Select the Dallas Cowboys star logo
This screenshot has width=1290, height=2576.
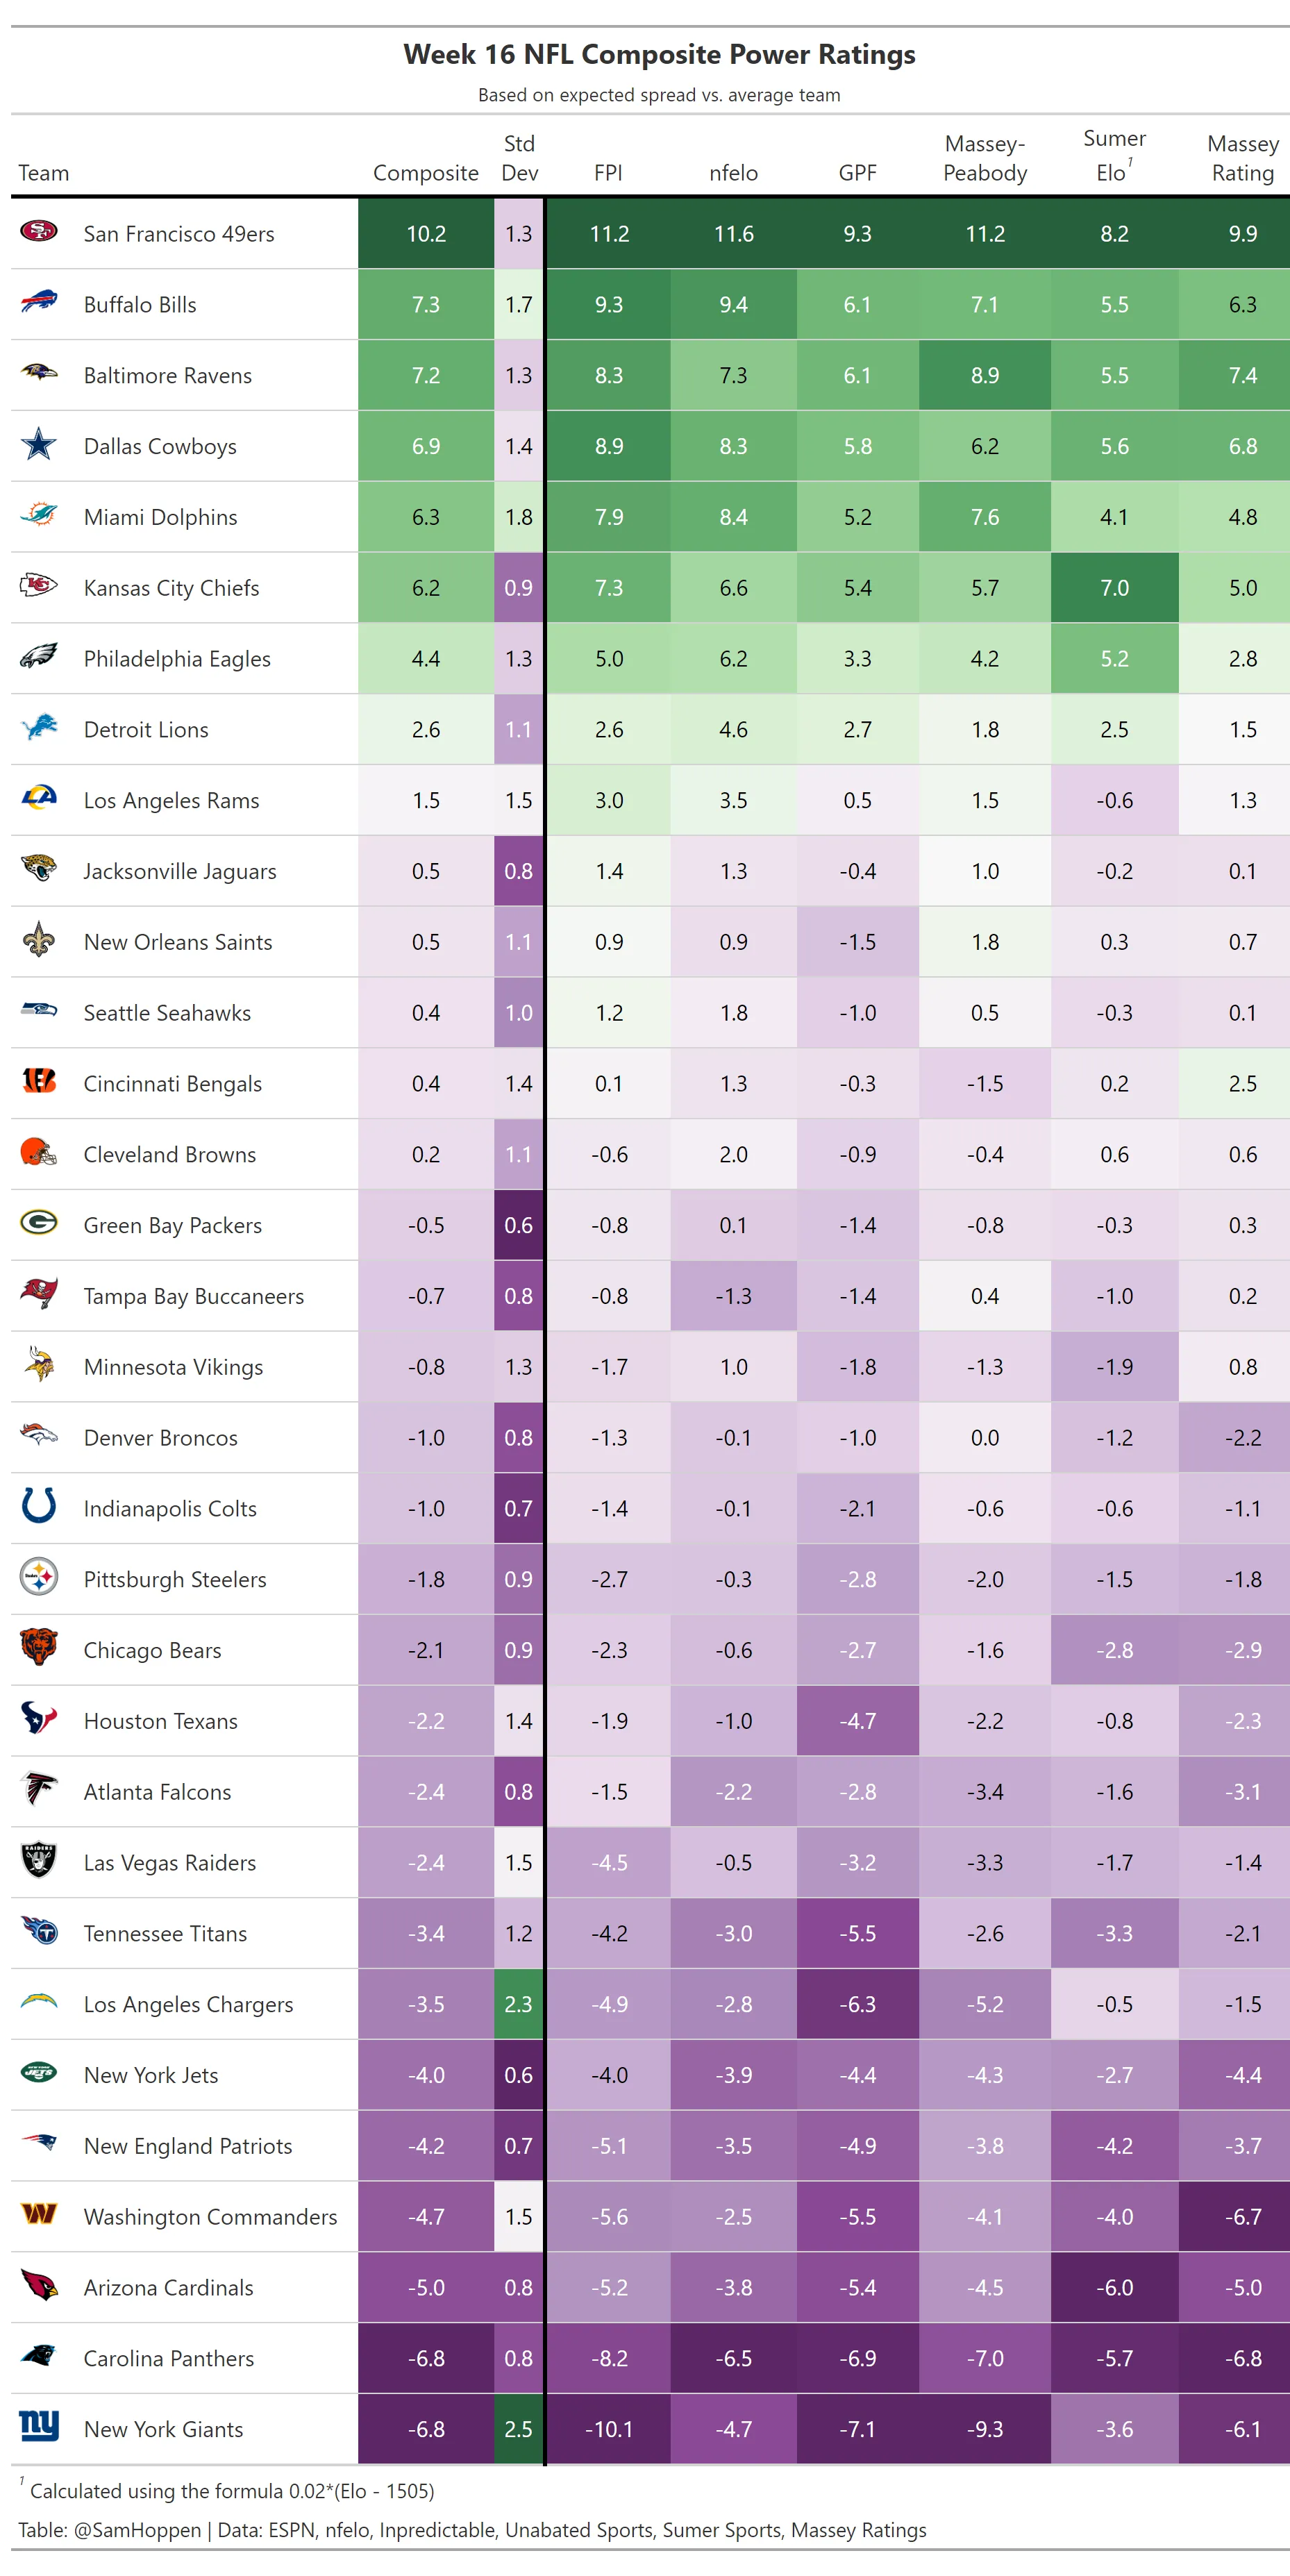39,444
